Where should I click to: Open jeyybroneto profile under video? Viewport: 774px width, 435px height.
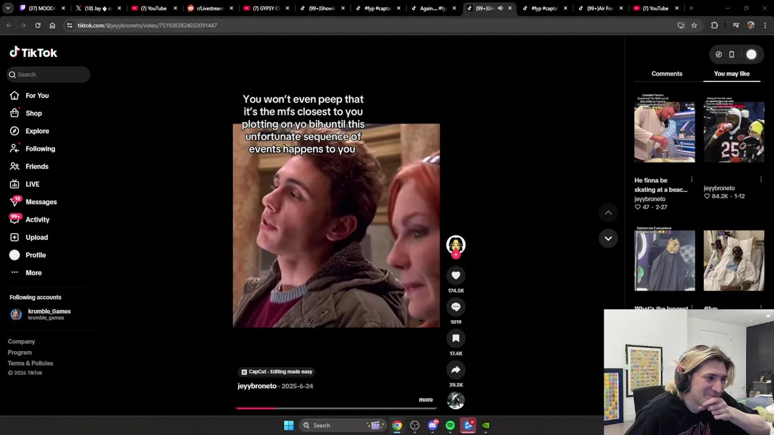(257, 386)
